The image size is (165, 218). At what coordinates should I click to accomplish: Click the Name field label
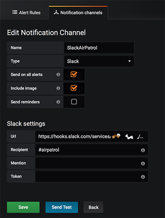coord(16,47)
